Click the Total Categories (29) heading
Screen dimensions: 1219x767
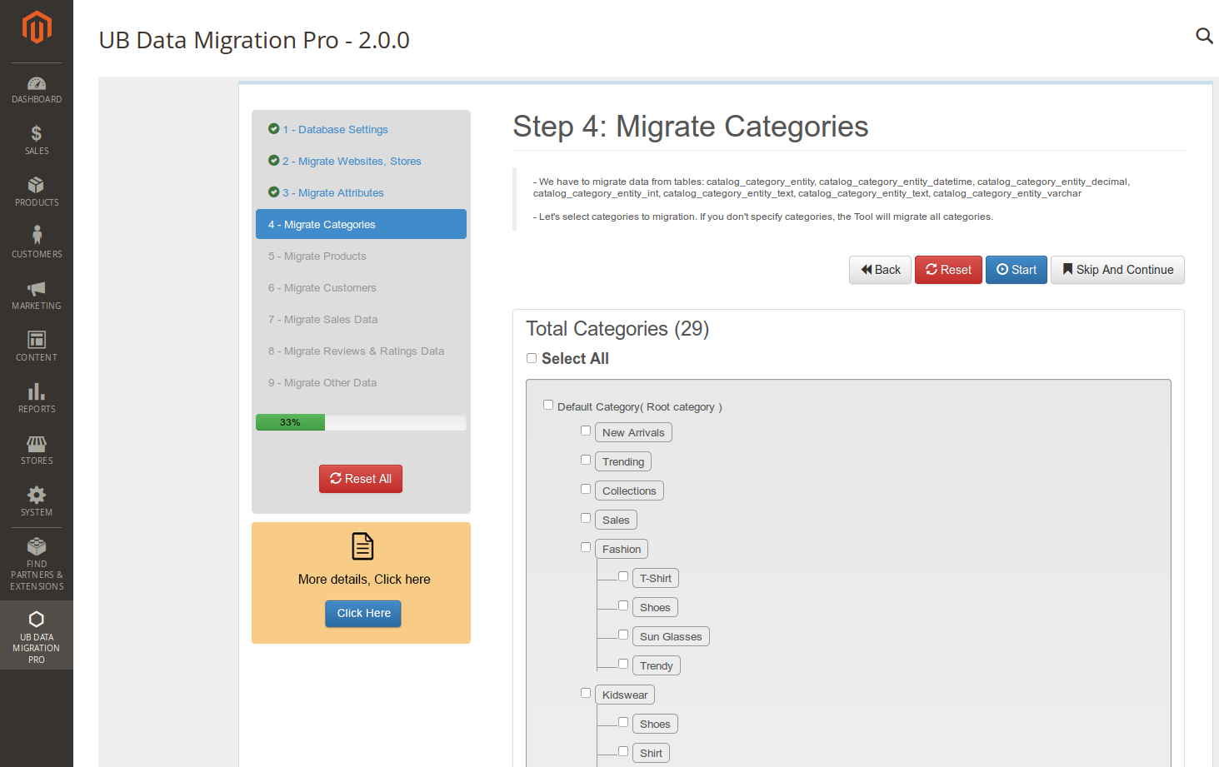[x=617, y=329]
